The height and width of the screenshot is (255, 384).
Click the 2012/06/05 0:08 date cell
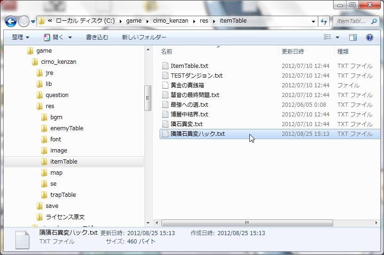click(303, 105)
